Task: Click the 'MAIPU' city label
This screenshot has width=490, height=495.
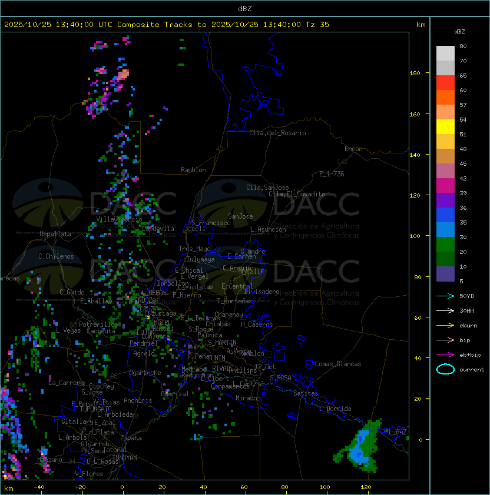Action: (x=163, y=323)
